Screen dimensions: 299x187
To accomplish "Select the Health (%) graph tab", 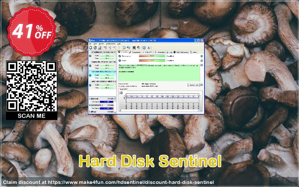I will coord(123,89).
